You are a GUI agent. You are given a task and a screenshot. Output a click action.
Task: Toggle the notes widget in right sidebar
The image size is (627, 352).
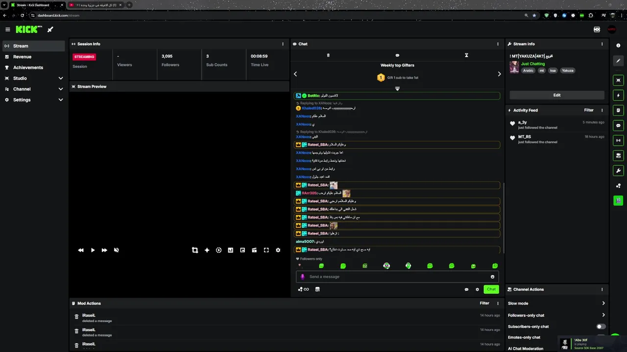(x=618, y=110)
